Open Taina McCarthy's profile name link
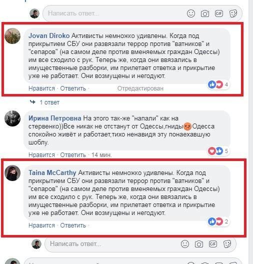Screen dimensions: 253x264 (52, 172)
